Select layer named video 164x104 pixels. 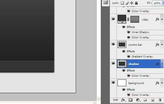(145, 19)
